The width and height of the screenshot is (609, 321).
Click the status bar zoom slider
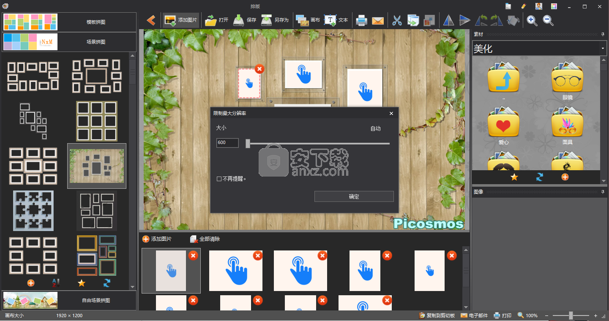[571, 316]
